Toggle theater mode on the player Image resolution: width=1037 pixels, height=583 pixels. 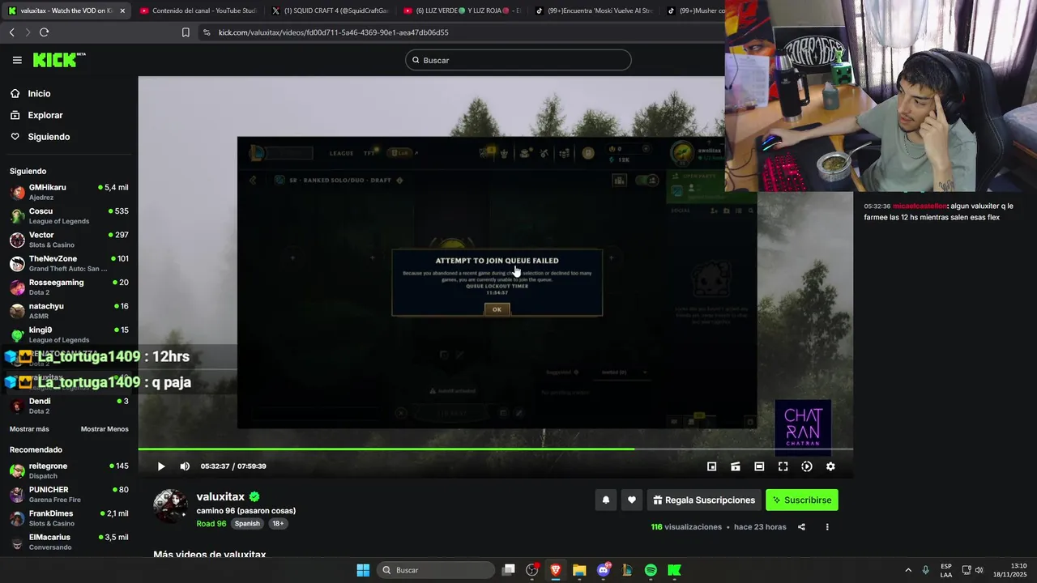pyautogui.click(x=759, y=466)
